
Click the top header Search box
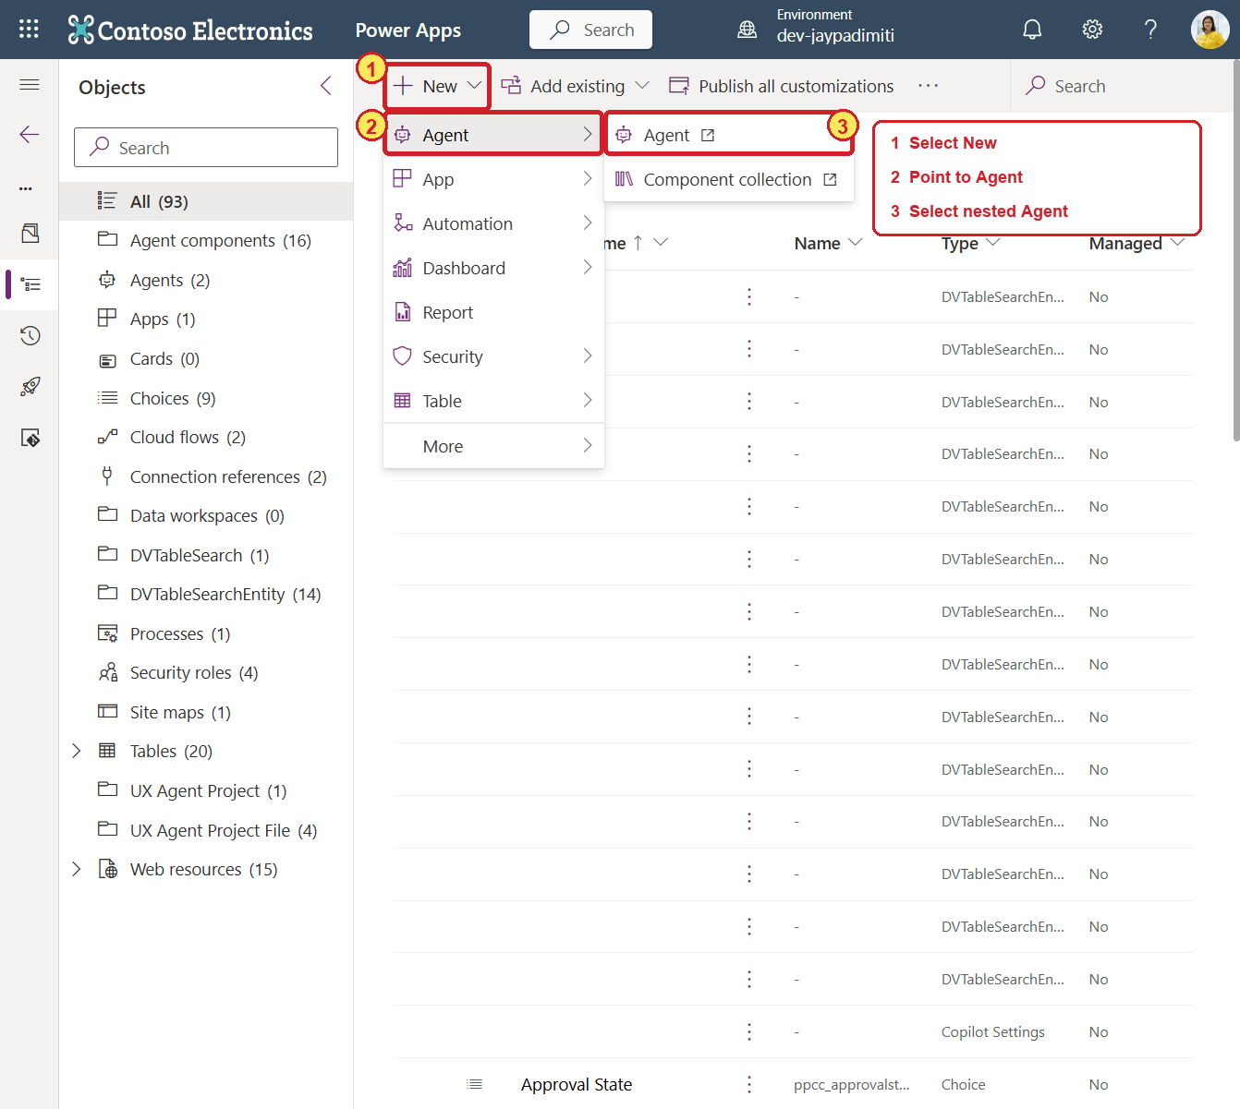click(x=590, y=30)
